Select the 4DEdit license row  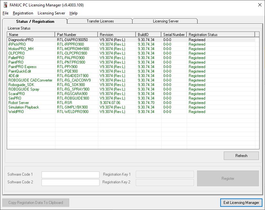pyautogui.click(x=131, y=76)
